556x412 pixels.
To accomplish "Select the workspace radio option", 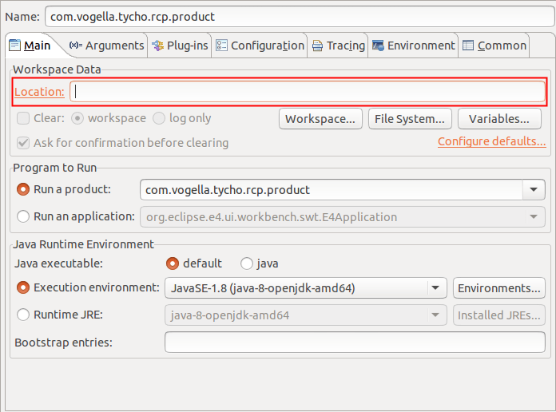I will click(77, 118).
